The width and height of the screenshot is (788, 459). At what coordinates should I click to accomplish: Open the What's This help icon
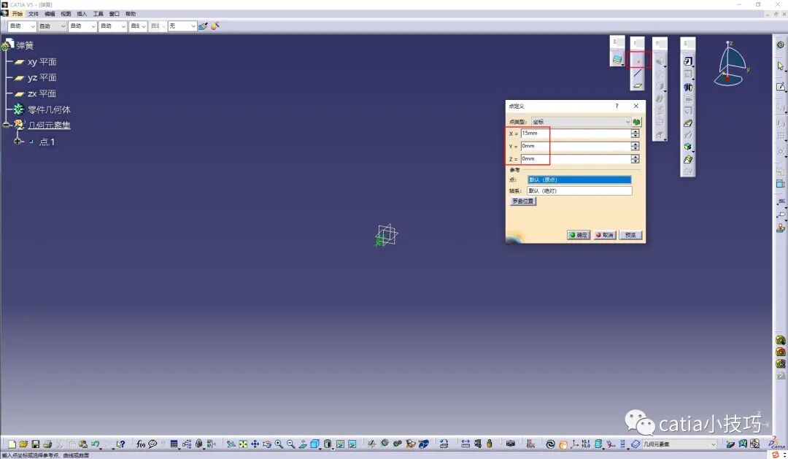click(120, 444)
